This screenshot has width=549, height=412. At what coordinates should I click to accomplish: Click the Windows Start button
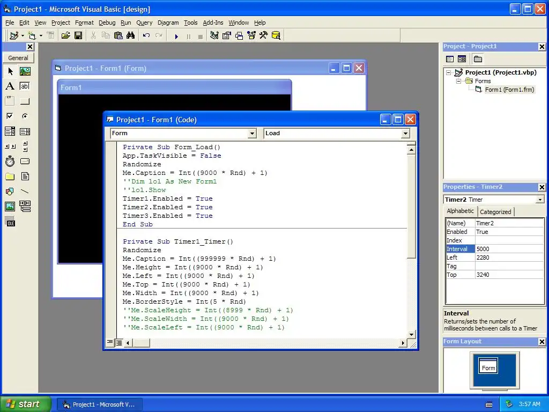(25, 404)
